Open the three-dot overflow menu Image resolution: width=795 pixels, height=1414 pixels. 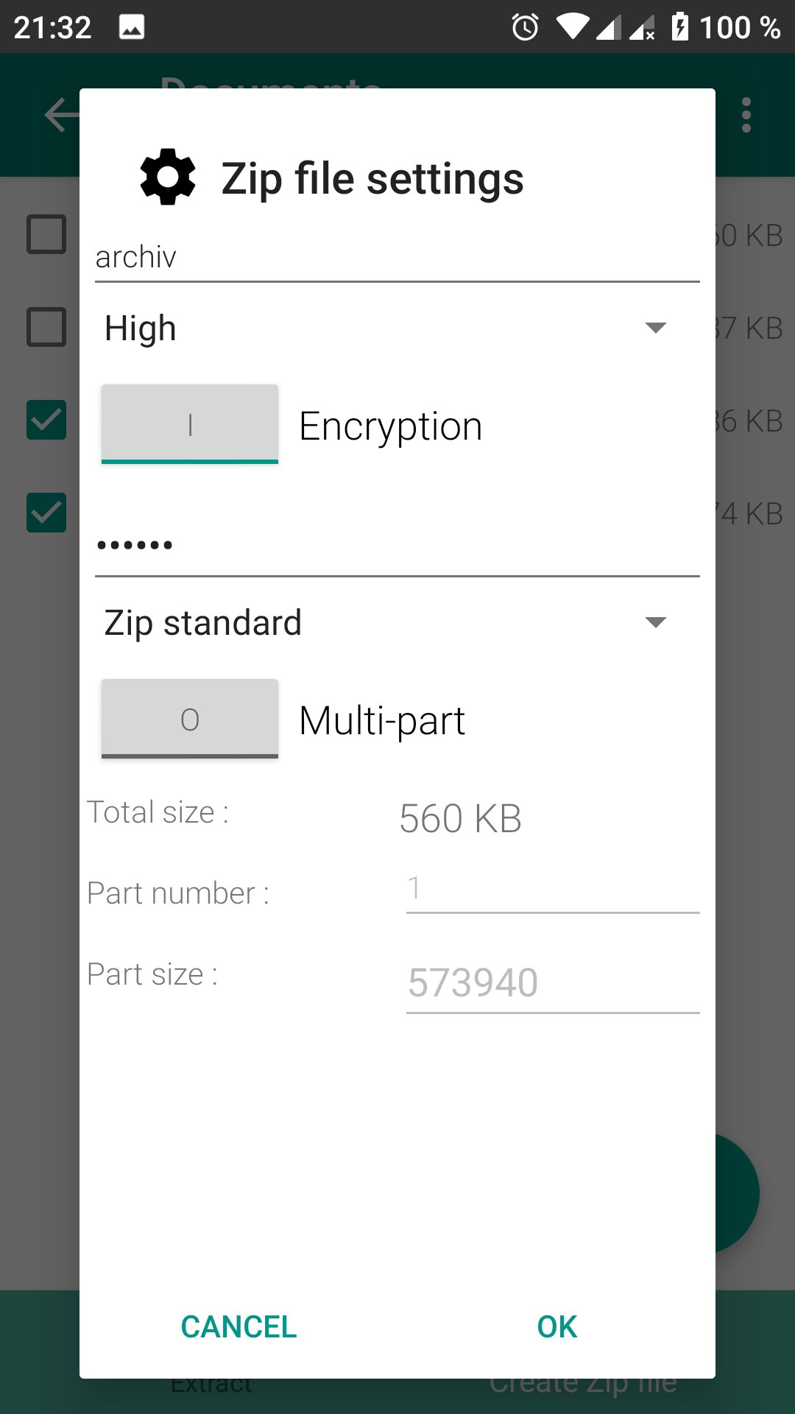click(x=746, y=116)
